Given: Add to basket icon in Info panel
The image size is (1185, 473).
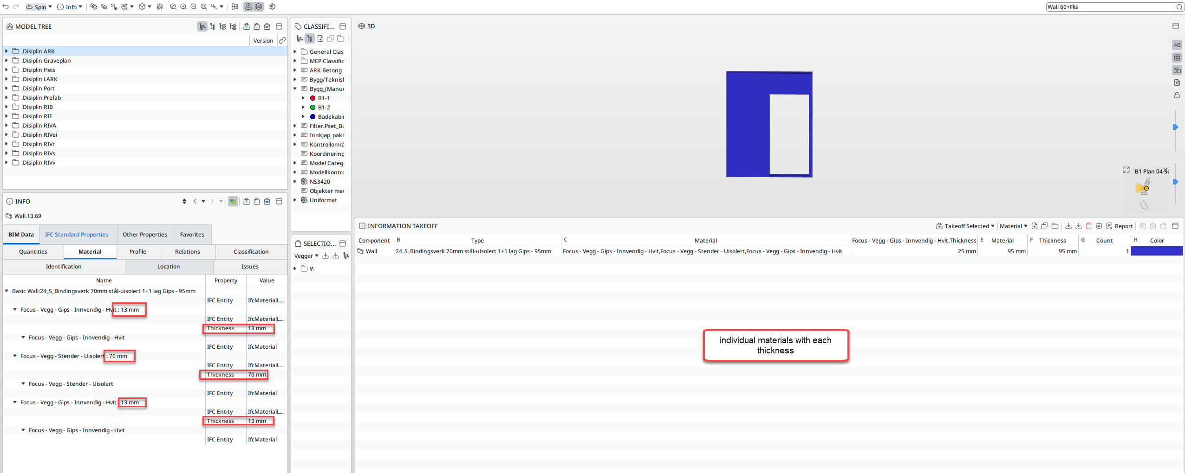Looking at the screenshot, I should click(247, 201).
